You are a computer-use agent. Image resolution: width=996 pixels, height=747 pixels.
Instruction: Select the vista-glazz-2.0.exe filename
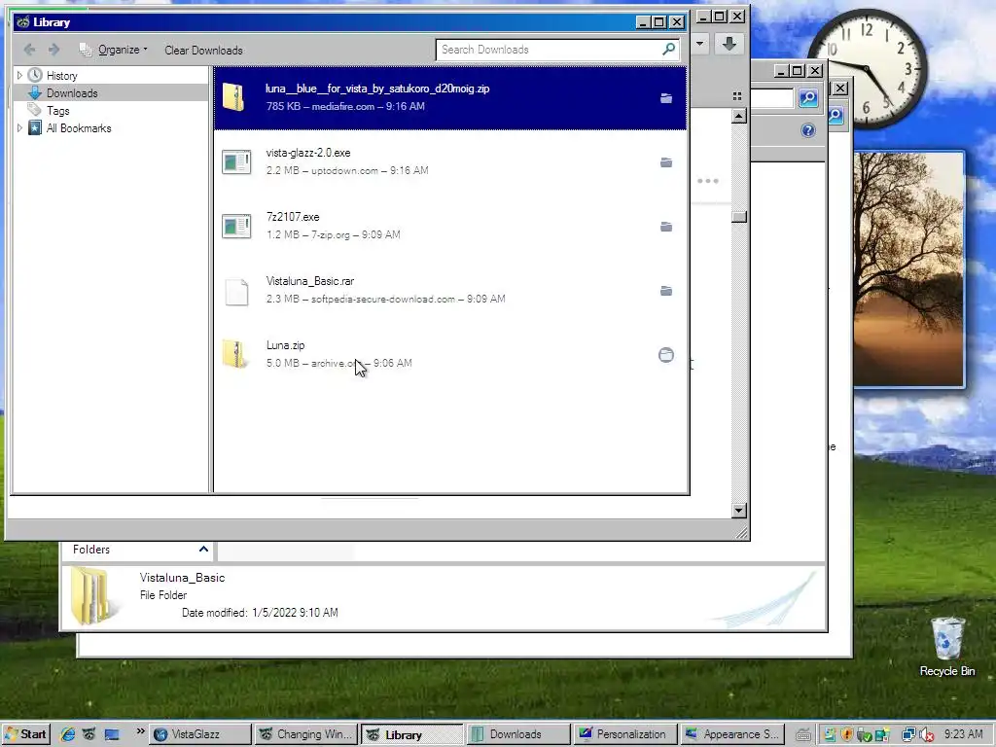tap(308, 153)
